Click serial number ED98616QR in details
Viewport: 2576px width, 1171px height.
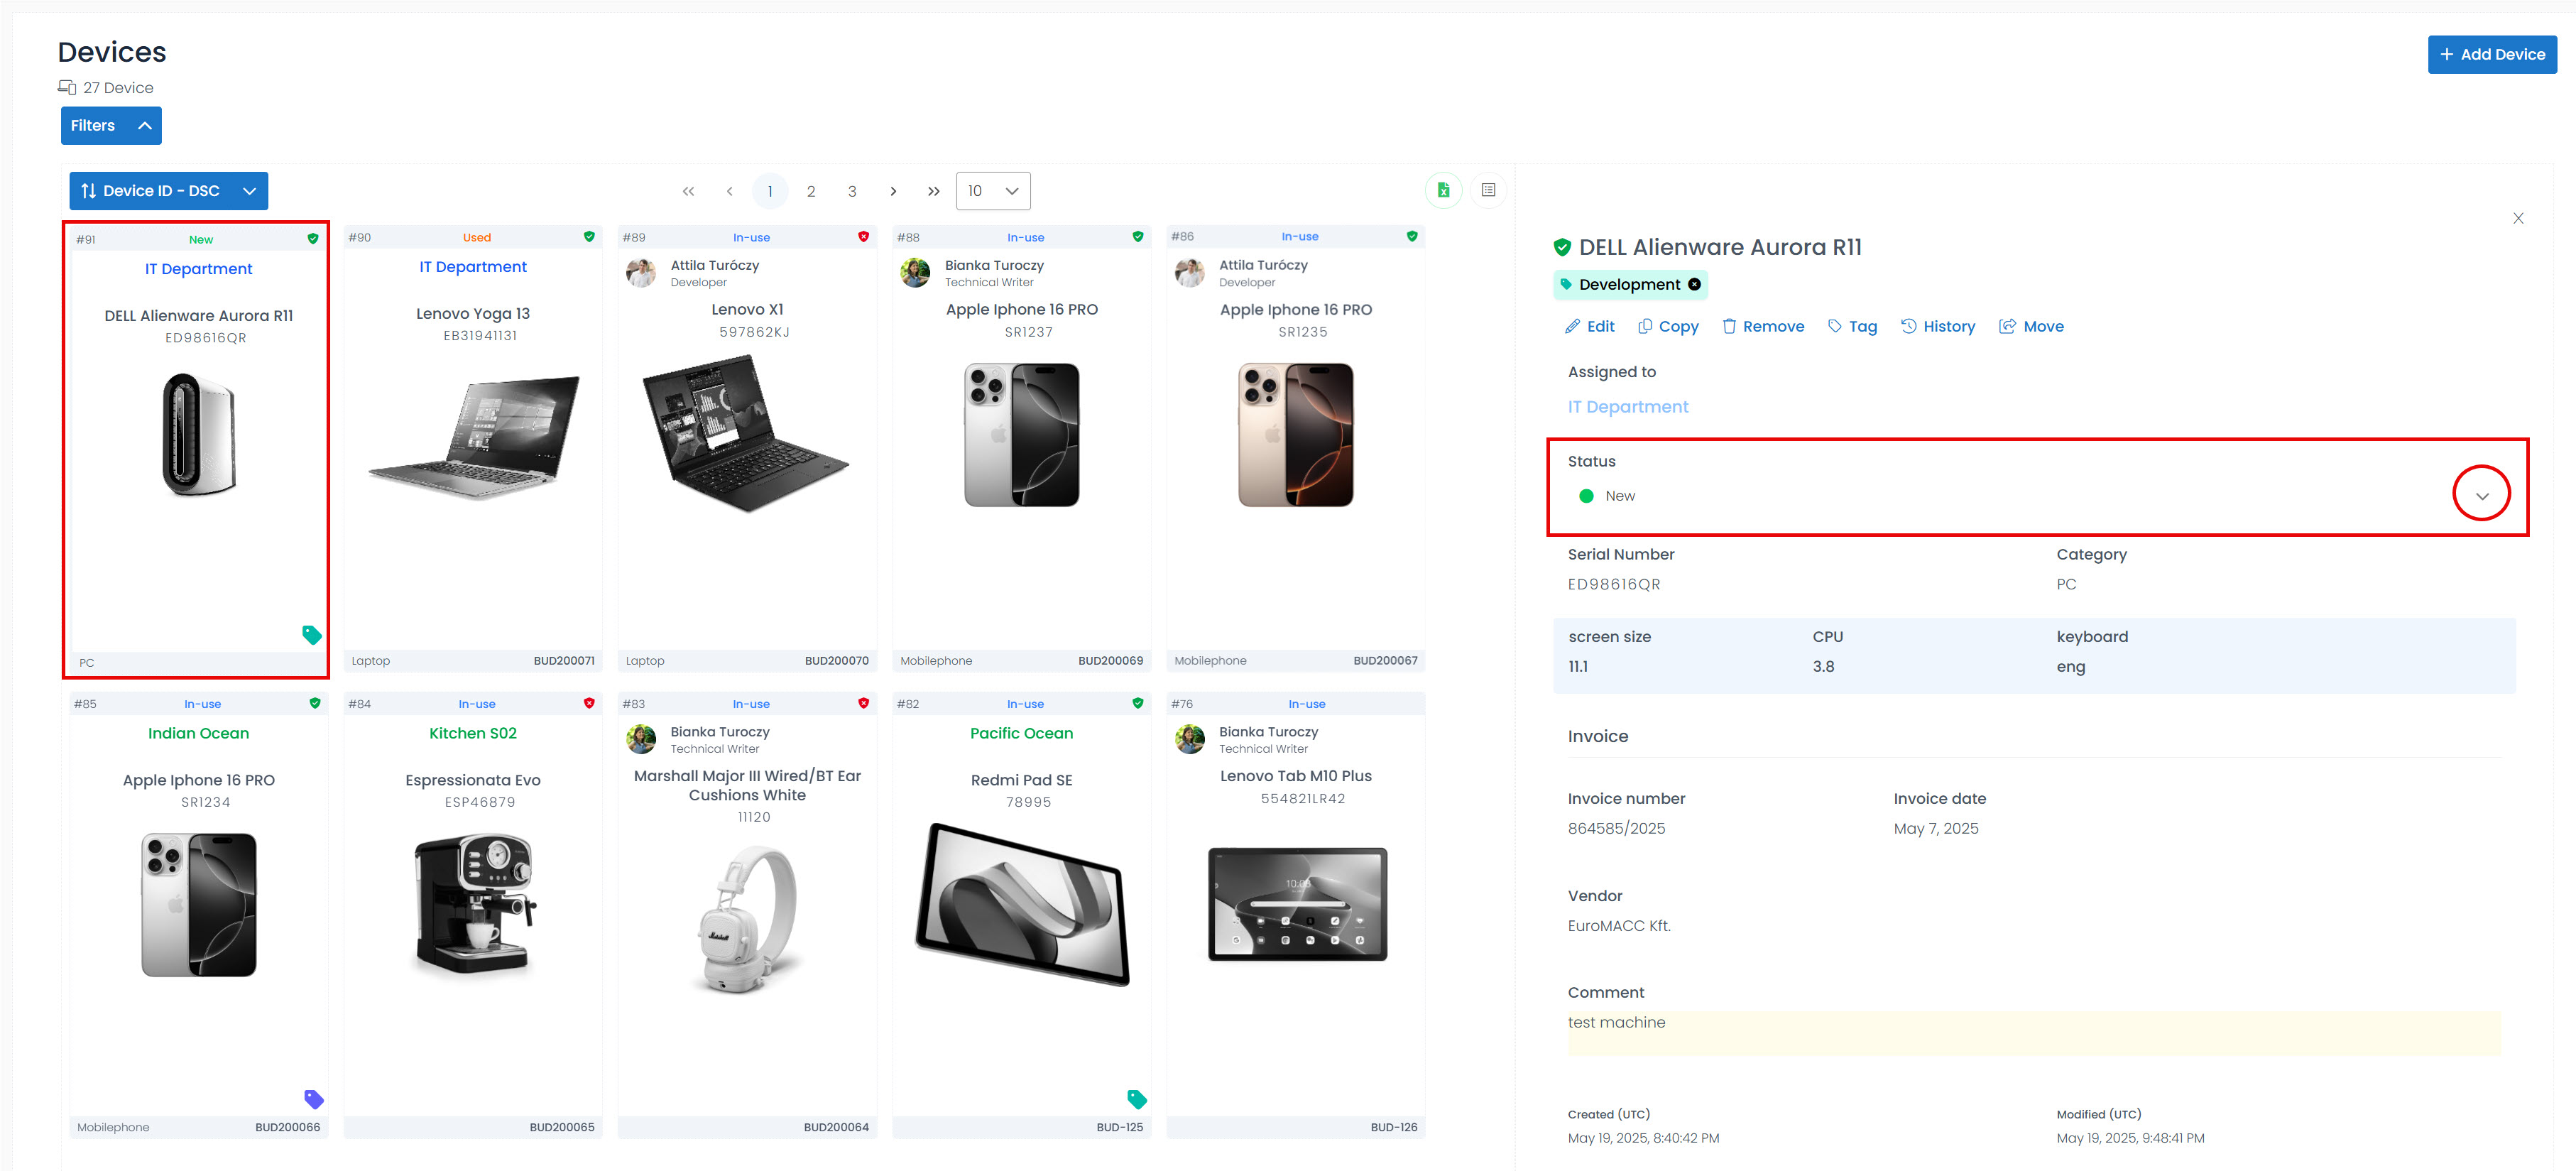tap(1613, 584)
